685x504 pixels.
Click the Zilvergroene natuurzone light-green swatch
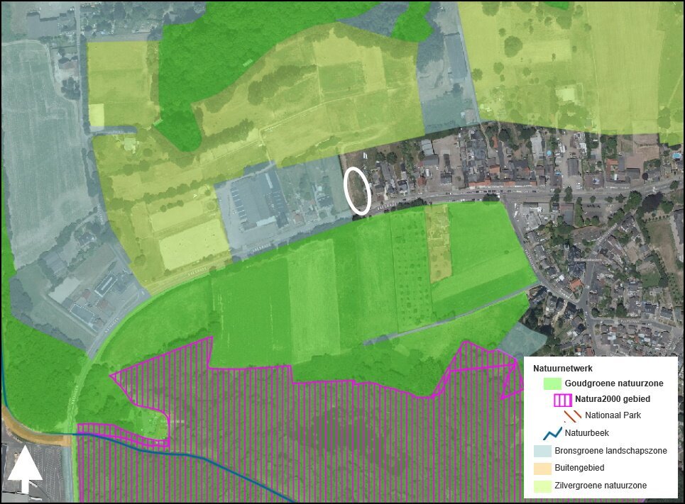click(542, 486)
